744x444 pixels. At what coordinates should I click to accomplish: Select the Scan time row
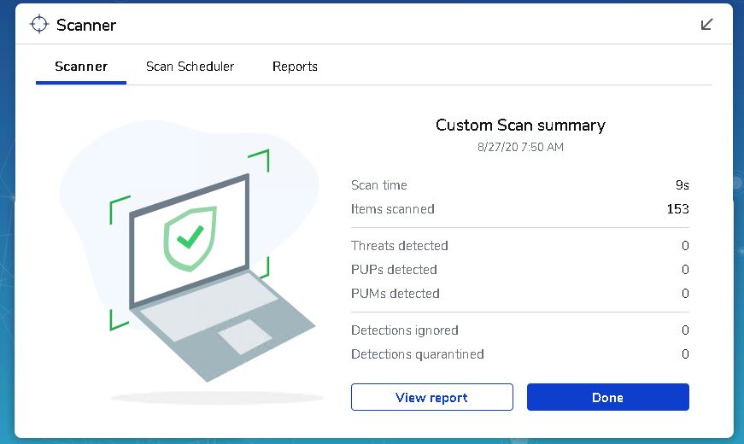tap(520, 185)
